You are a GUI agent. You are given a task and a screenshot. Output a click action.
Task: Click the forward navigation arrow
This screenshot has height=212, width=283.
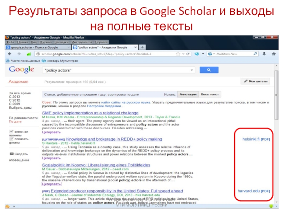[x=19, y=54]
